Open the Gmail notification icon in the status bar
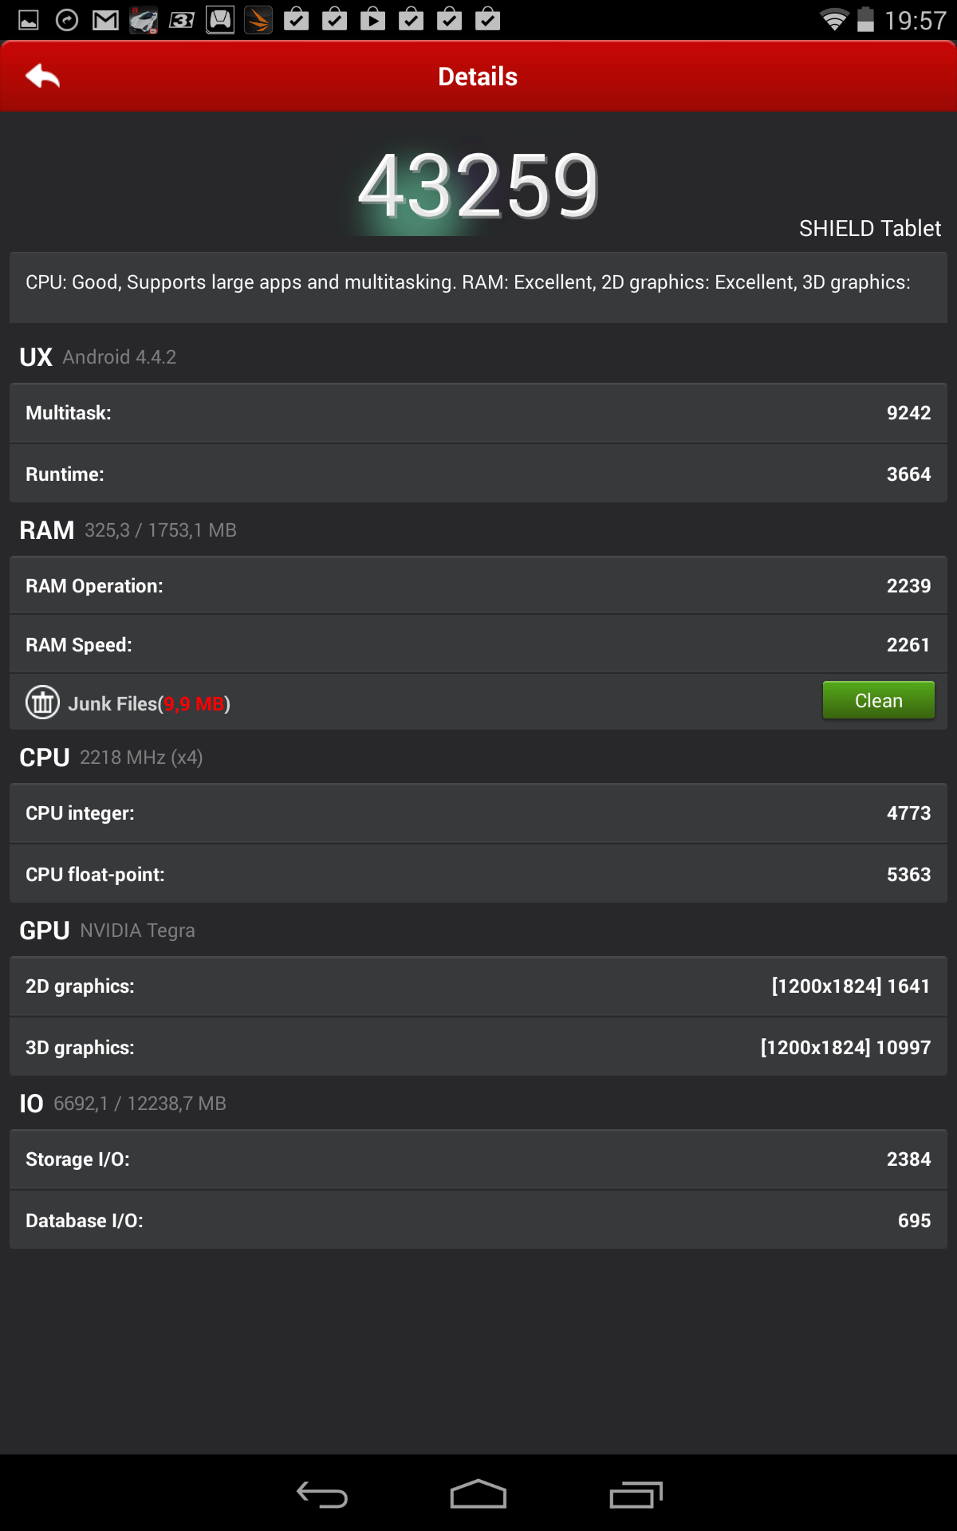 click(105, 20)
